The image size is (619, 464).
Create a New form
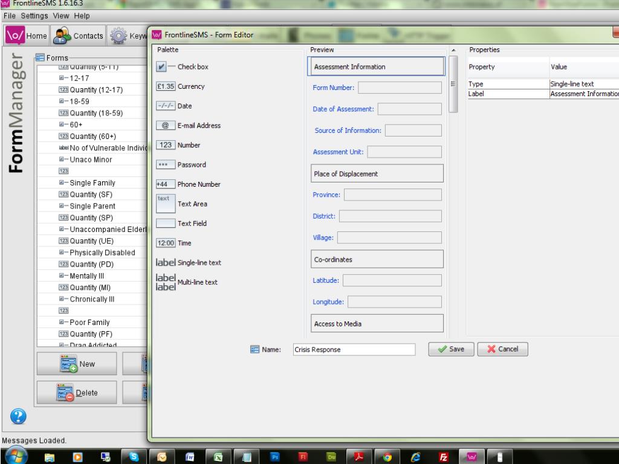tap(77, 363)
